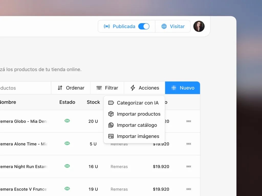Select Importar imágenes menu entry
This screenshot has width=262, height=196.
(134, 136)
